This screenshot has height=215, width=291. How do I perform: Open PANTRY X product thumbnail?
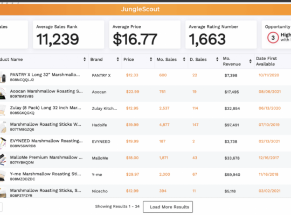tap(3, 77)
